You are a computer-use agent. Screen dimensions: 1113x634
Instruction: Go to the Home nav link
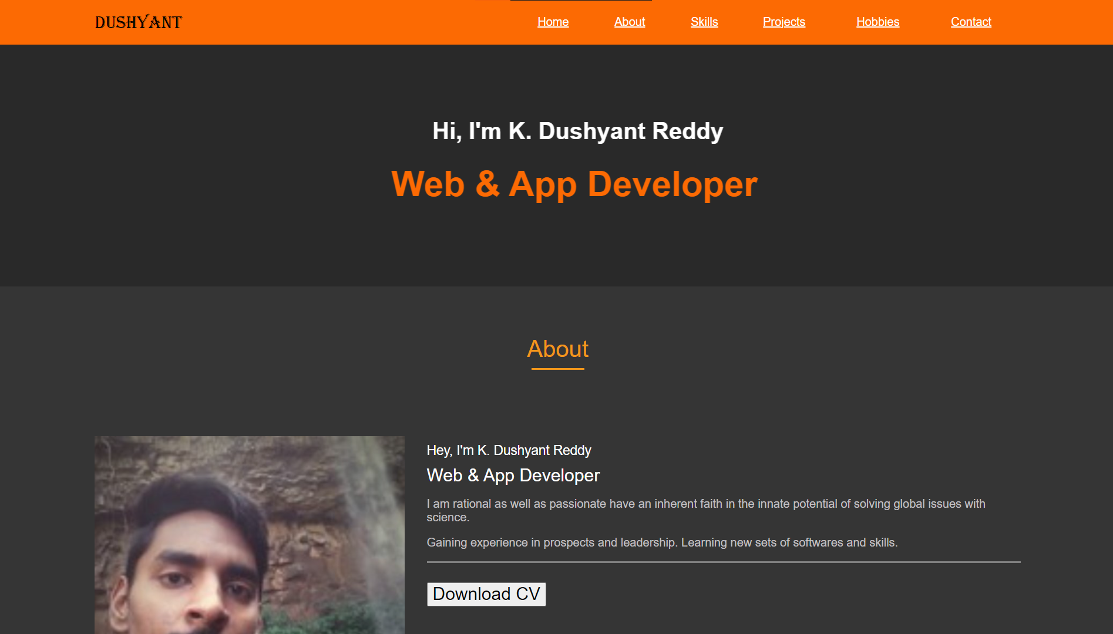pos(553,22)
